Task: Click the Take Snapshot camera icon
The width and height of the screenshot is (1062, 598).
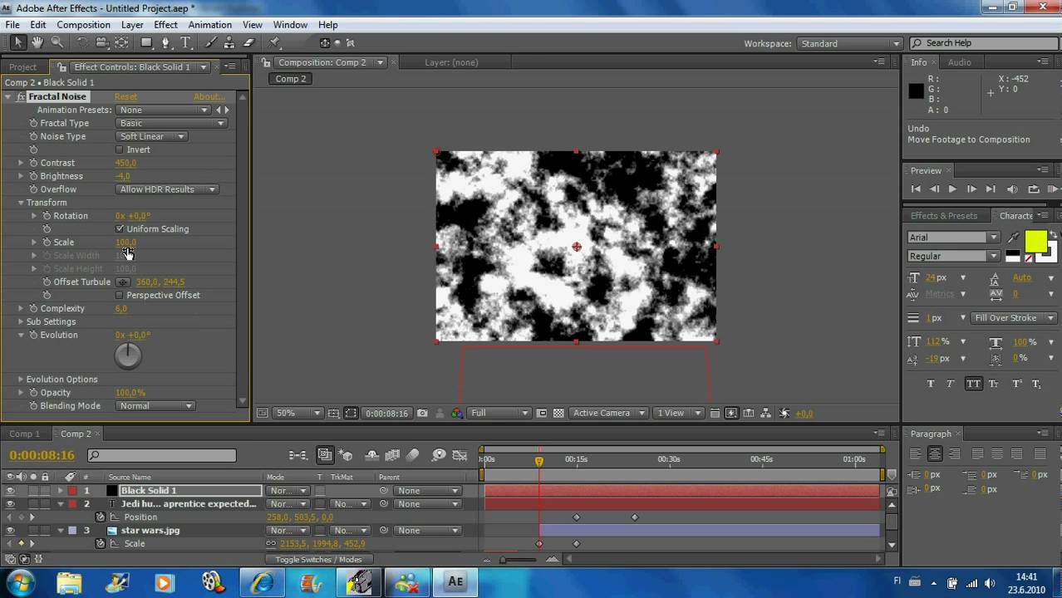Action: pos(423,413)
